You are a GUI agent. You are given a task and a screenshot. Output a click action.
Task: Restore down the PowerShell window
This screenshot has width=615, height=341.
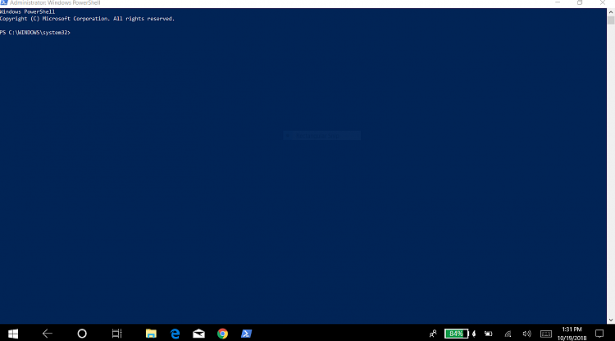click(580, 2)
